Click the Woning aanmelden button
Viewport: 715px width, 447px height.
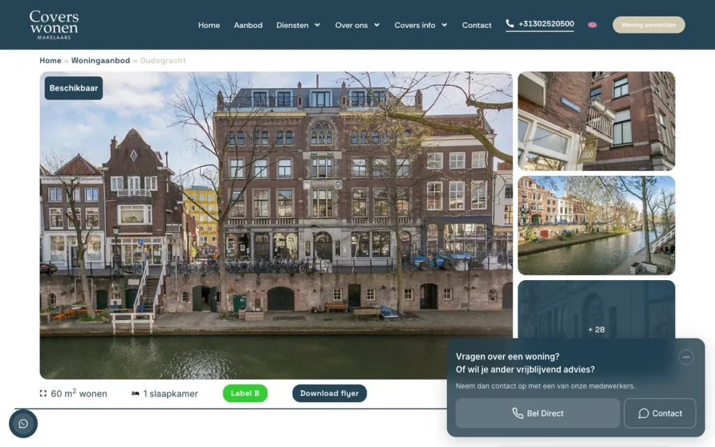649,24
